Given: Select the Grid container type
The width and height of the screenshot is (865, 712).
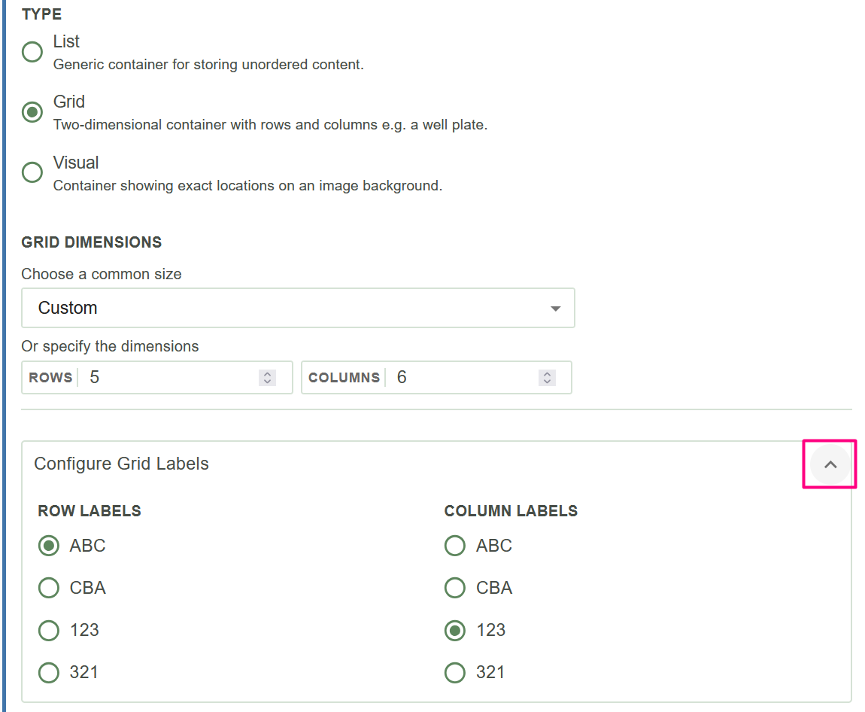Looking at the screenshot, I should (x=32, y=112).
